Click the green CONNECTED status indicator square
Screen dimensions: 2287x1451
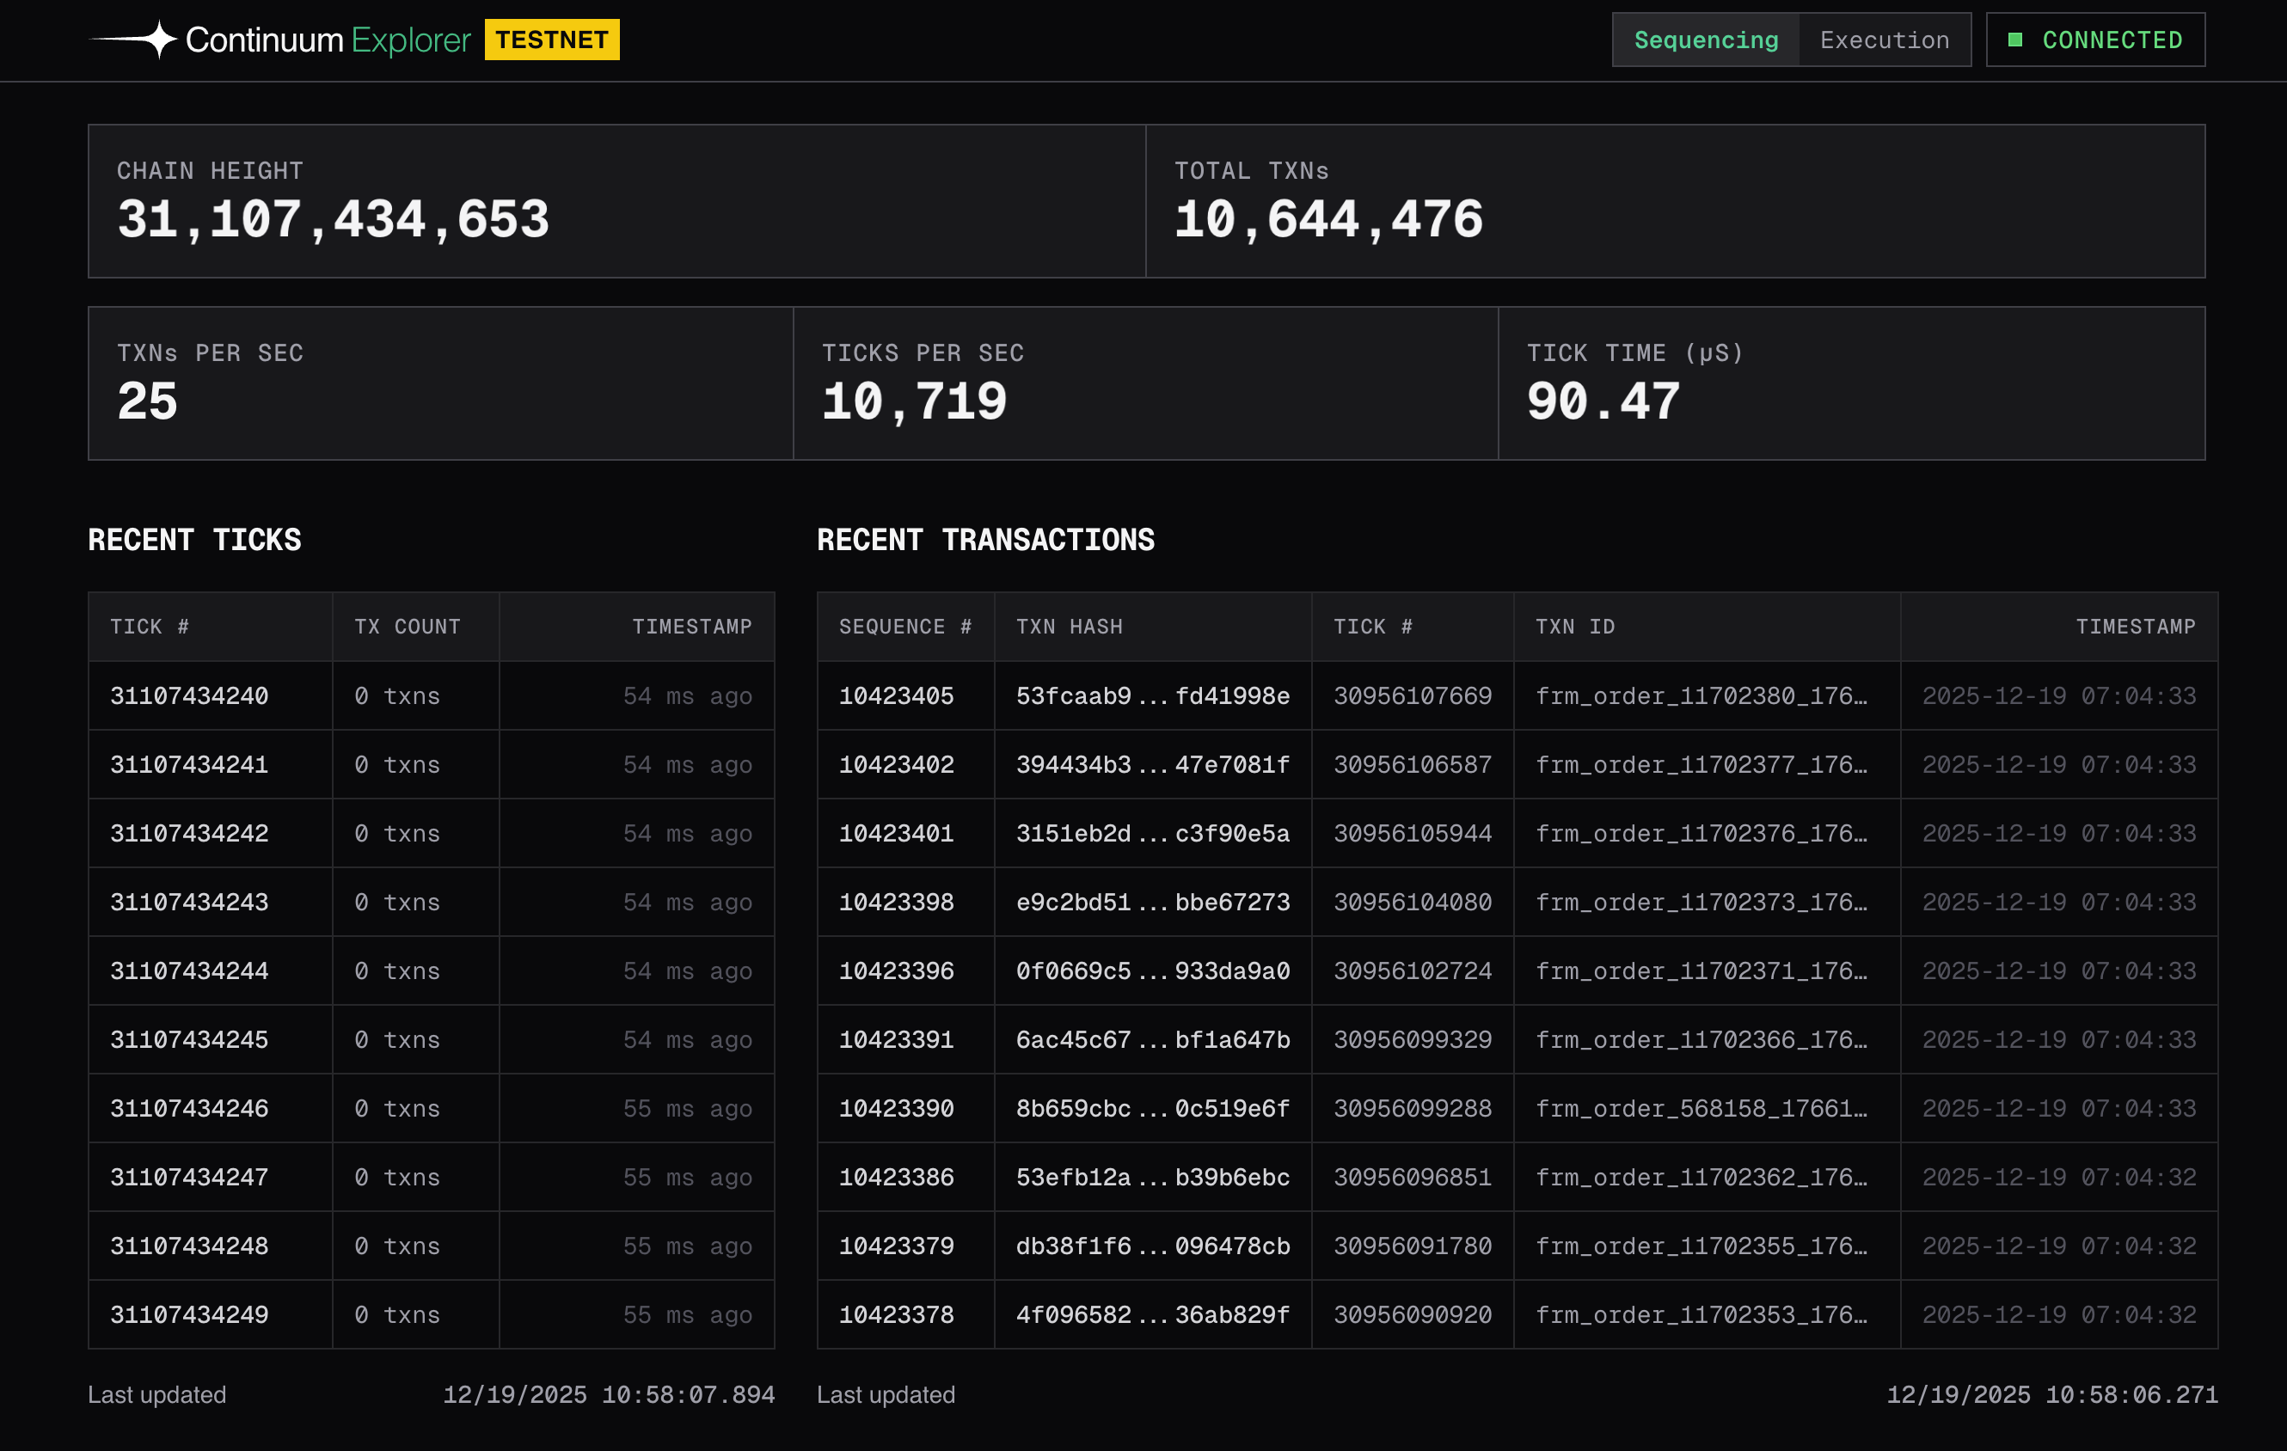[2014, 40]
